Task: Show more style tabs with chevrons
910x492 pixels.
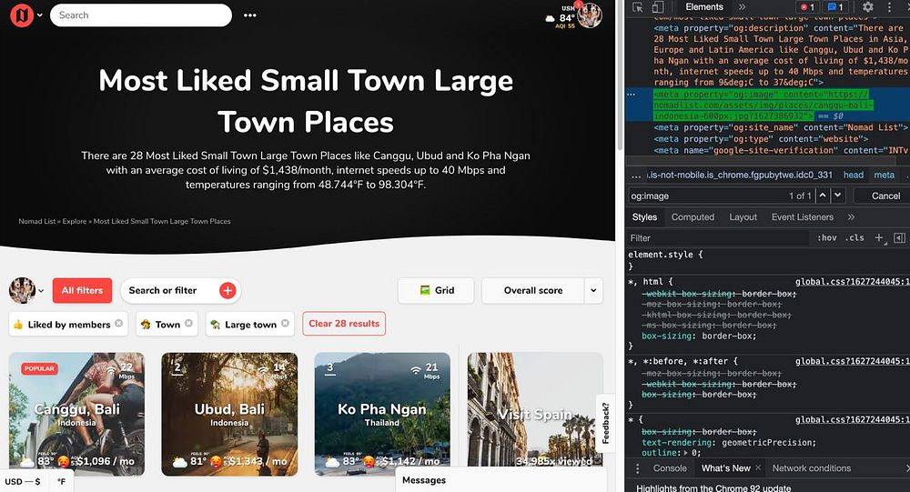Action: 851,217
